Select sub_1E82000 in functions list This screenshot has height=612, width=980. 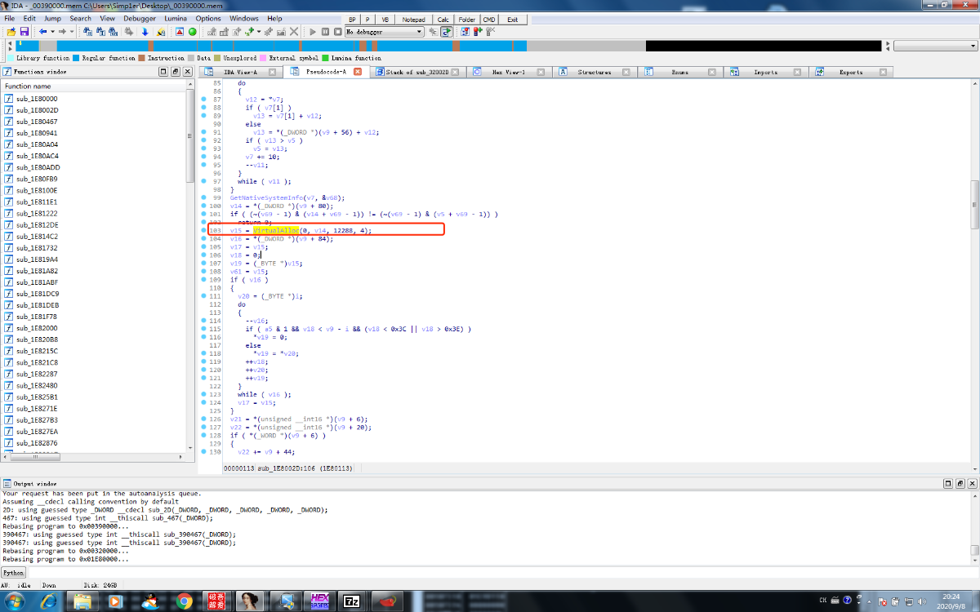tap(37, 328)
